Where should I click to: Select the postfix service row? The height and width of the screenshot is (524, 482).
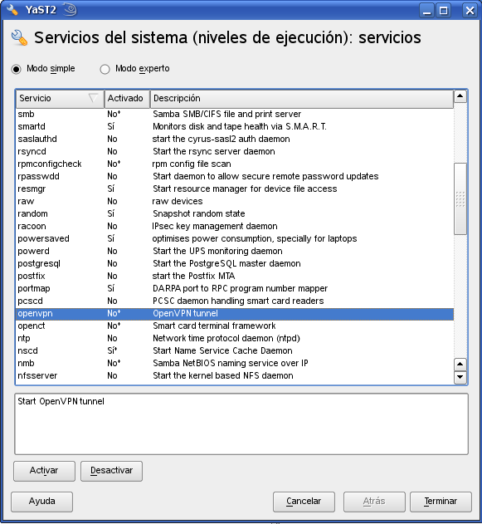(235, 276)
